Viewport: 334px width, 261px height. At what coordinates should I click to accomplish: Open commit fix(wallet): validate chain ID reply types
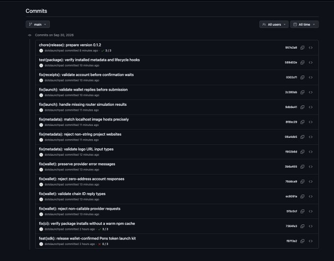click(x=72, y=194)
